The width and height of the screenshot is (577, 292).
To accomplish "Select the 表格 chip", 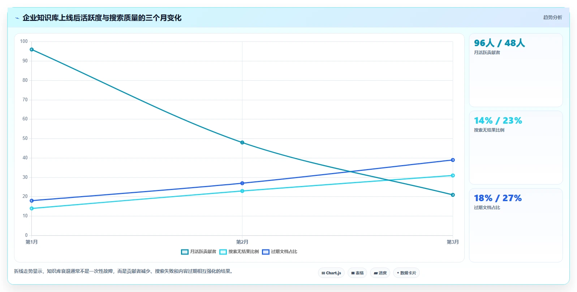I will tap(357, 273).
